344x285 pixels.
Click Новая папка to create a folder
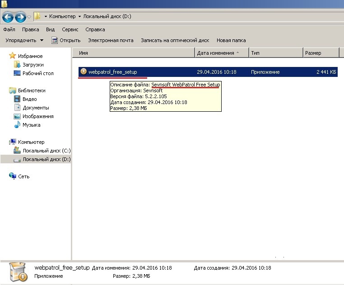[231, 40]
